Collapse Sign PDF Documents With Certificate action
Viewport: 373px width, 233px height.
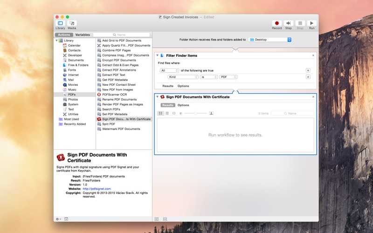tap(157, 97)
